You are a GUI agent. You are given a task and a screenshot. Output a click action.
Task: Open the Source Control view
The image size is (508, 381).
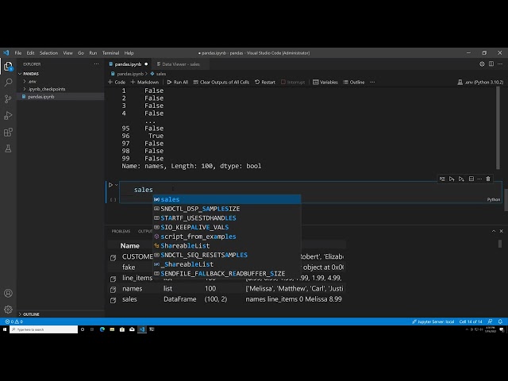tap(8, 98)
